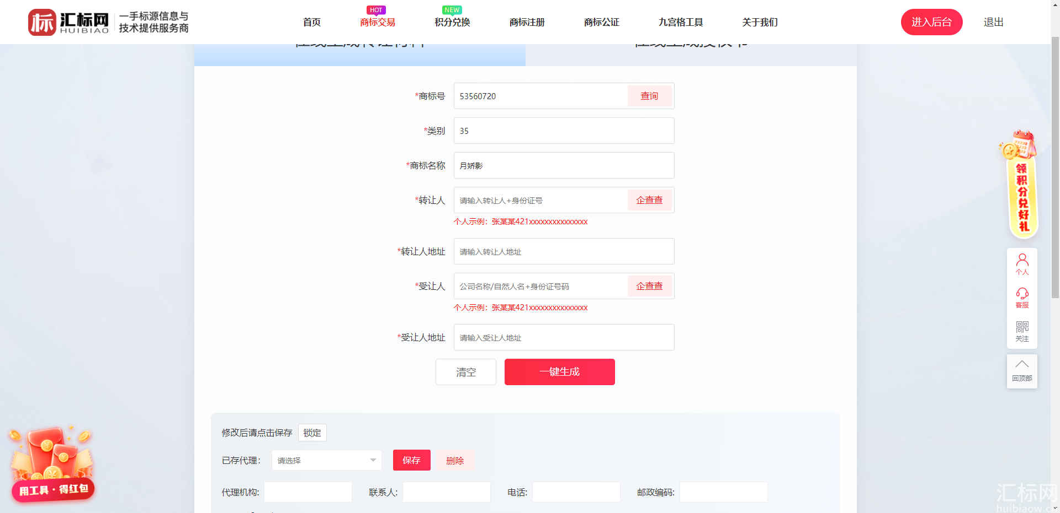Click the 清空 button

[x=466, y=372]
